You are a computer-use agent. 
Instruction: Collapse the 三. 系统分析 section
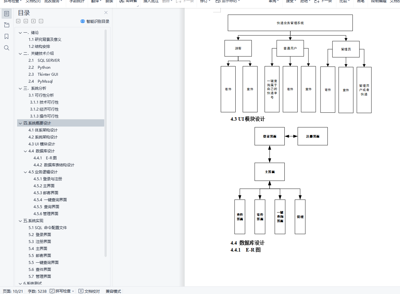[x=20, y=88]
